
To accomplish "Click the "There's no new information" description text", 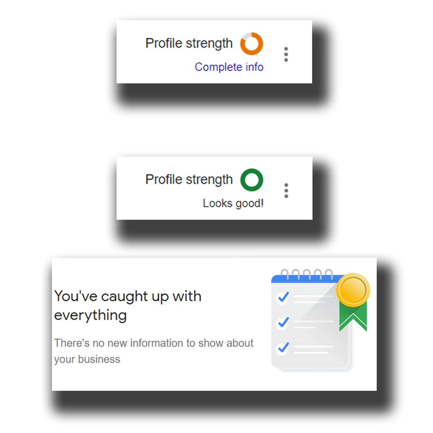I will pos(153,351).
